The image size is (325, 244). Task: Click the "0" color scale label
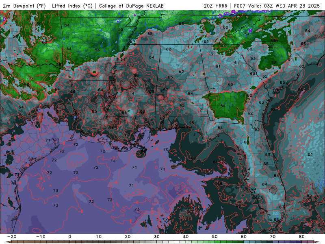click(x=69, y=237)
